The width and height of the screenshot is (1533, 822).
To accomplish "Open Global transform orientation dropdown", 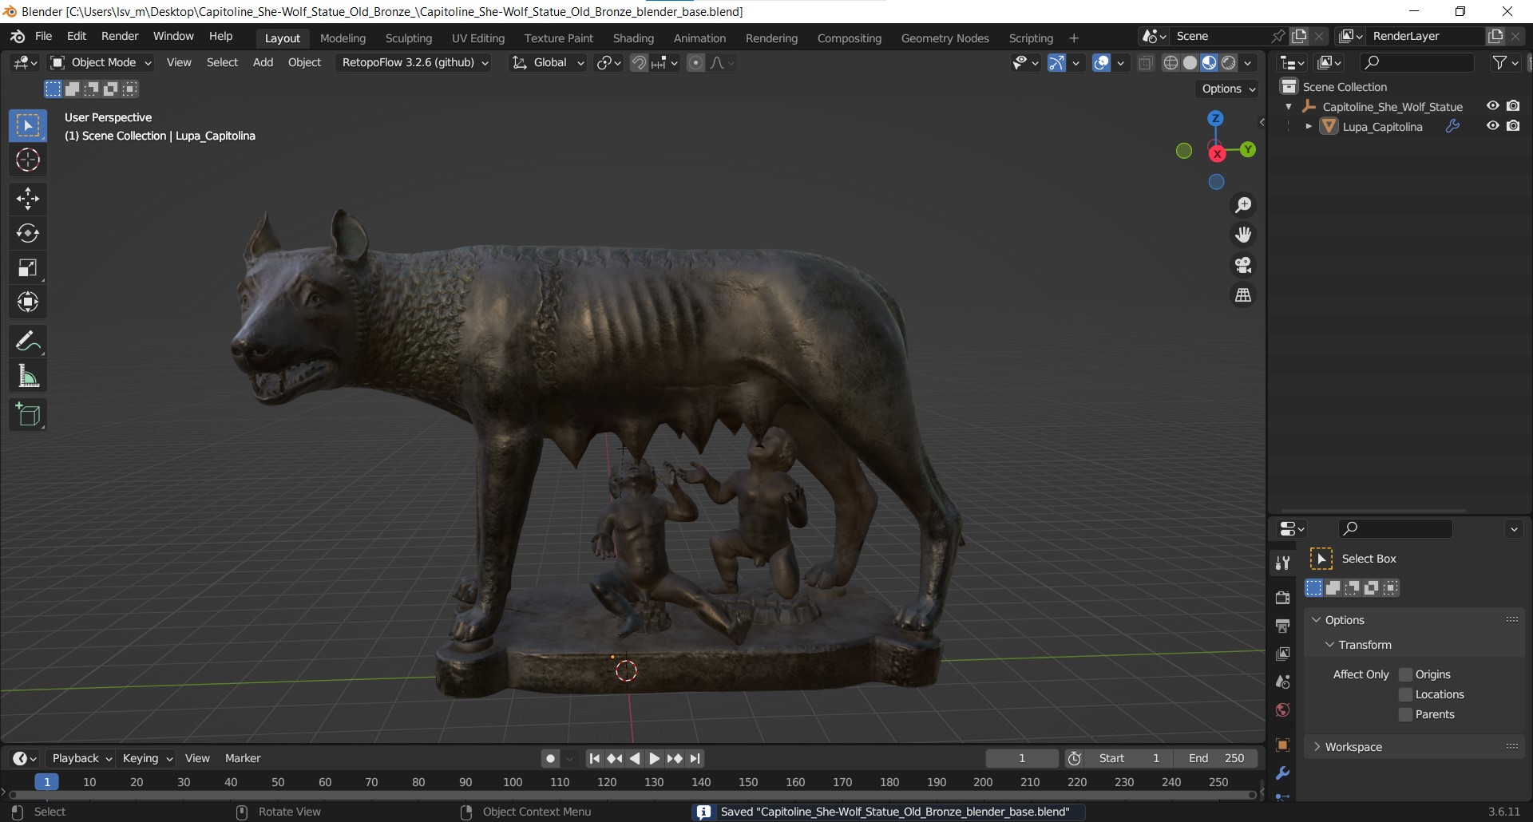I will tap(549, 62).
